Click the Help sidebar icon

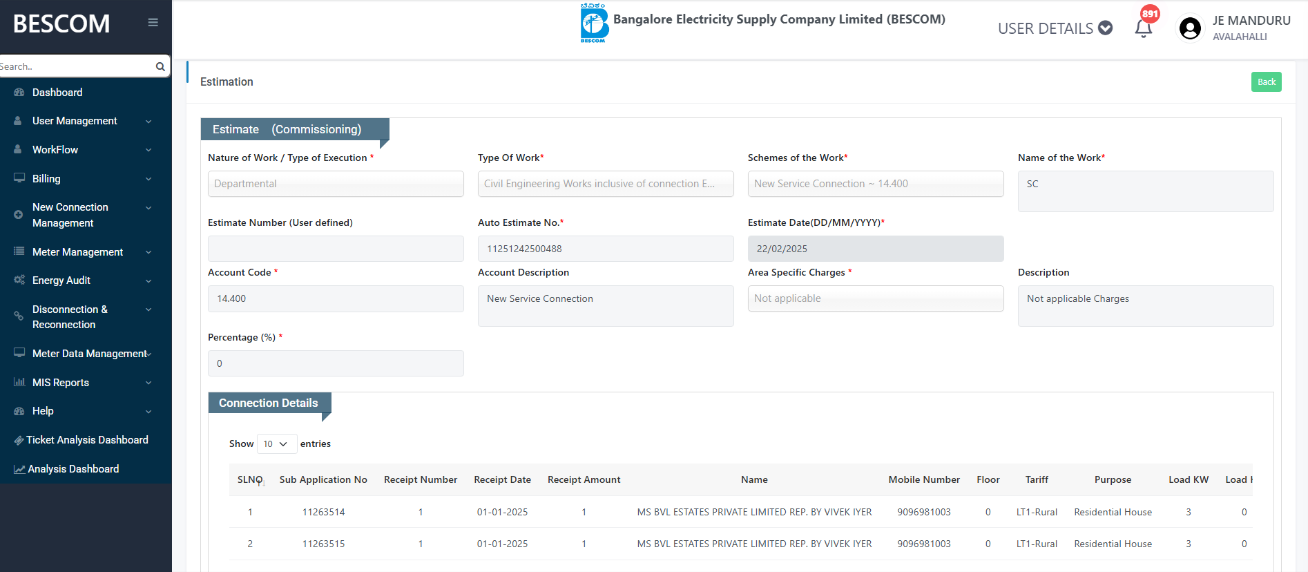19,410
